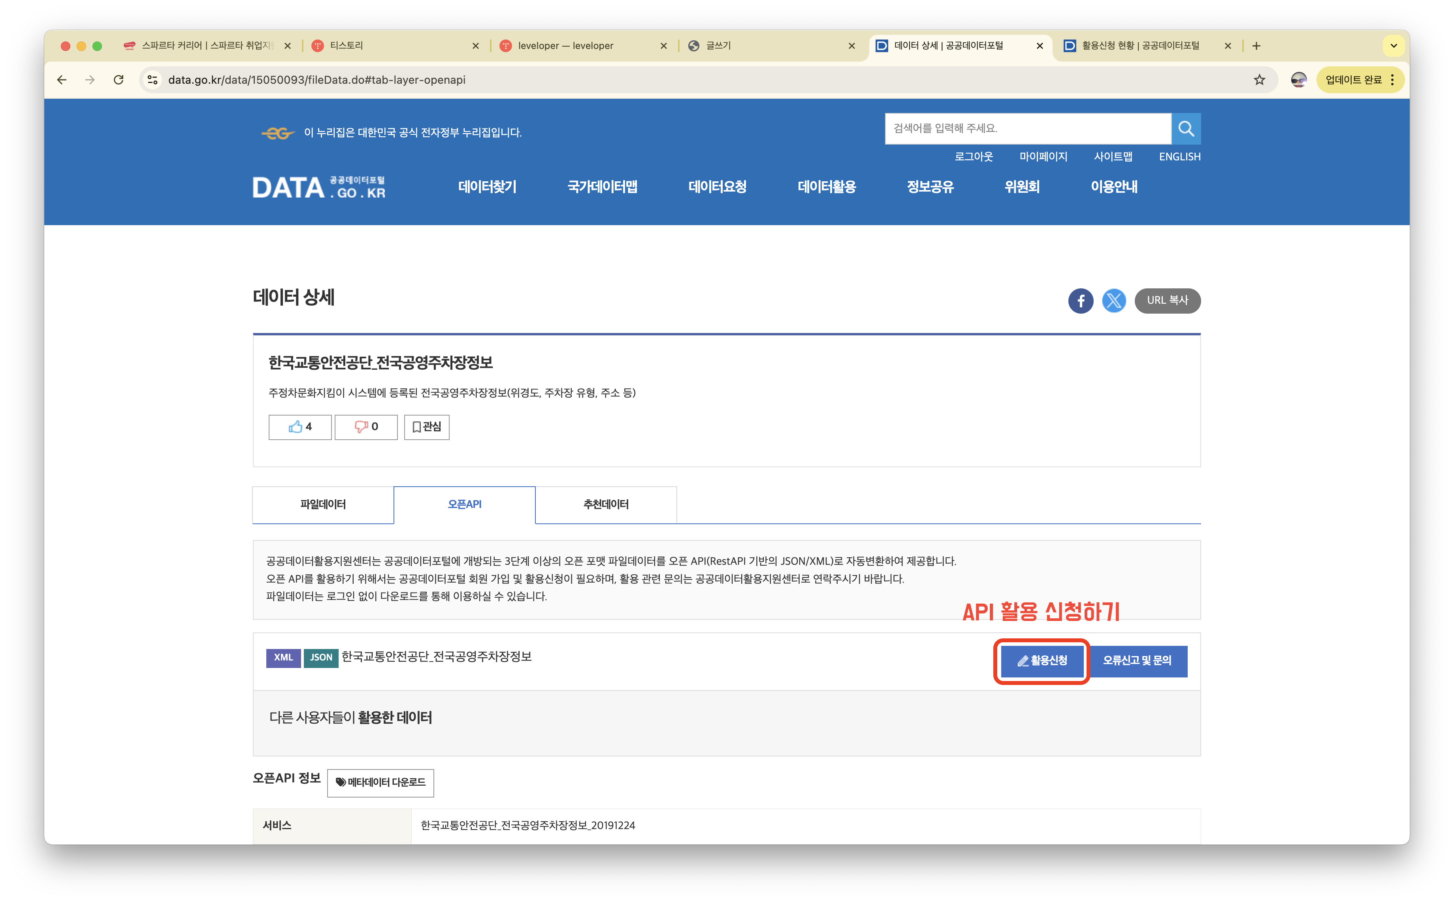Click the browser back arrow
Viewport: 1454px width, 903px height.
coord(62,80)
